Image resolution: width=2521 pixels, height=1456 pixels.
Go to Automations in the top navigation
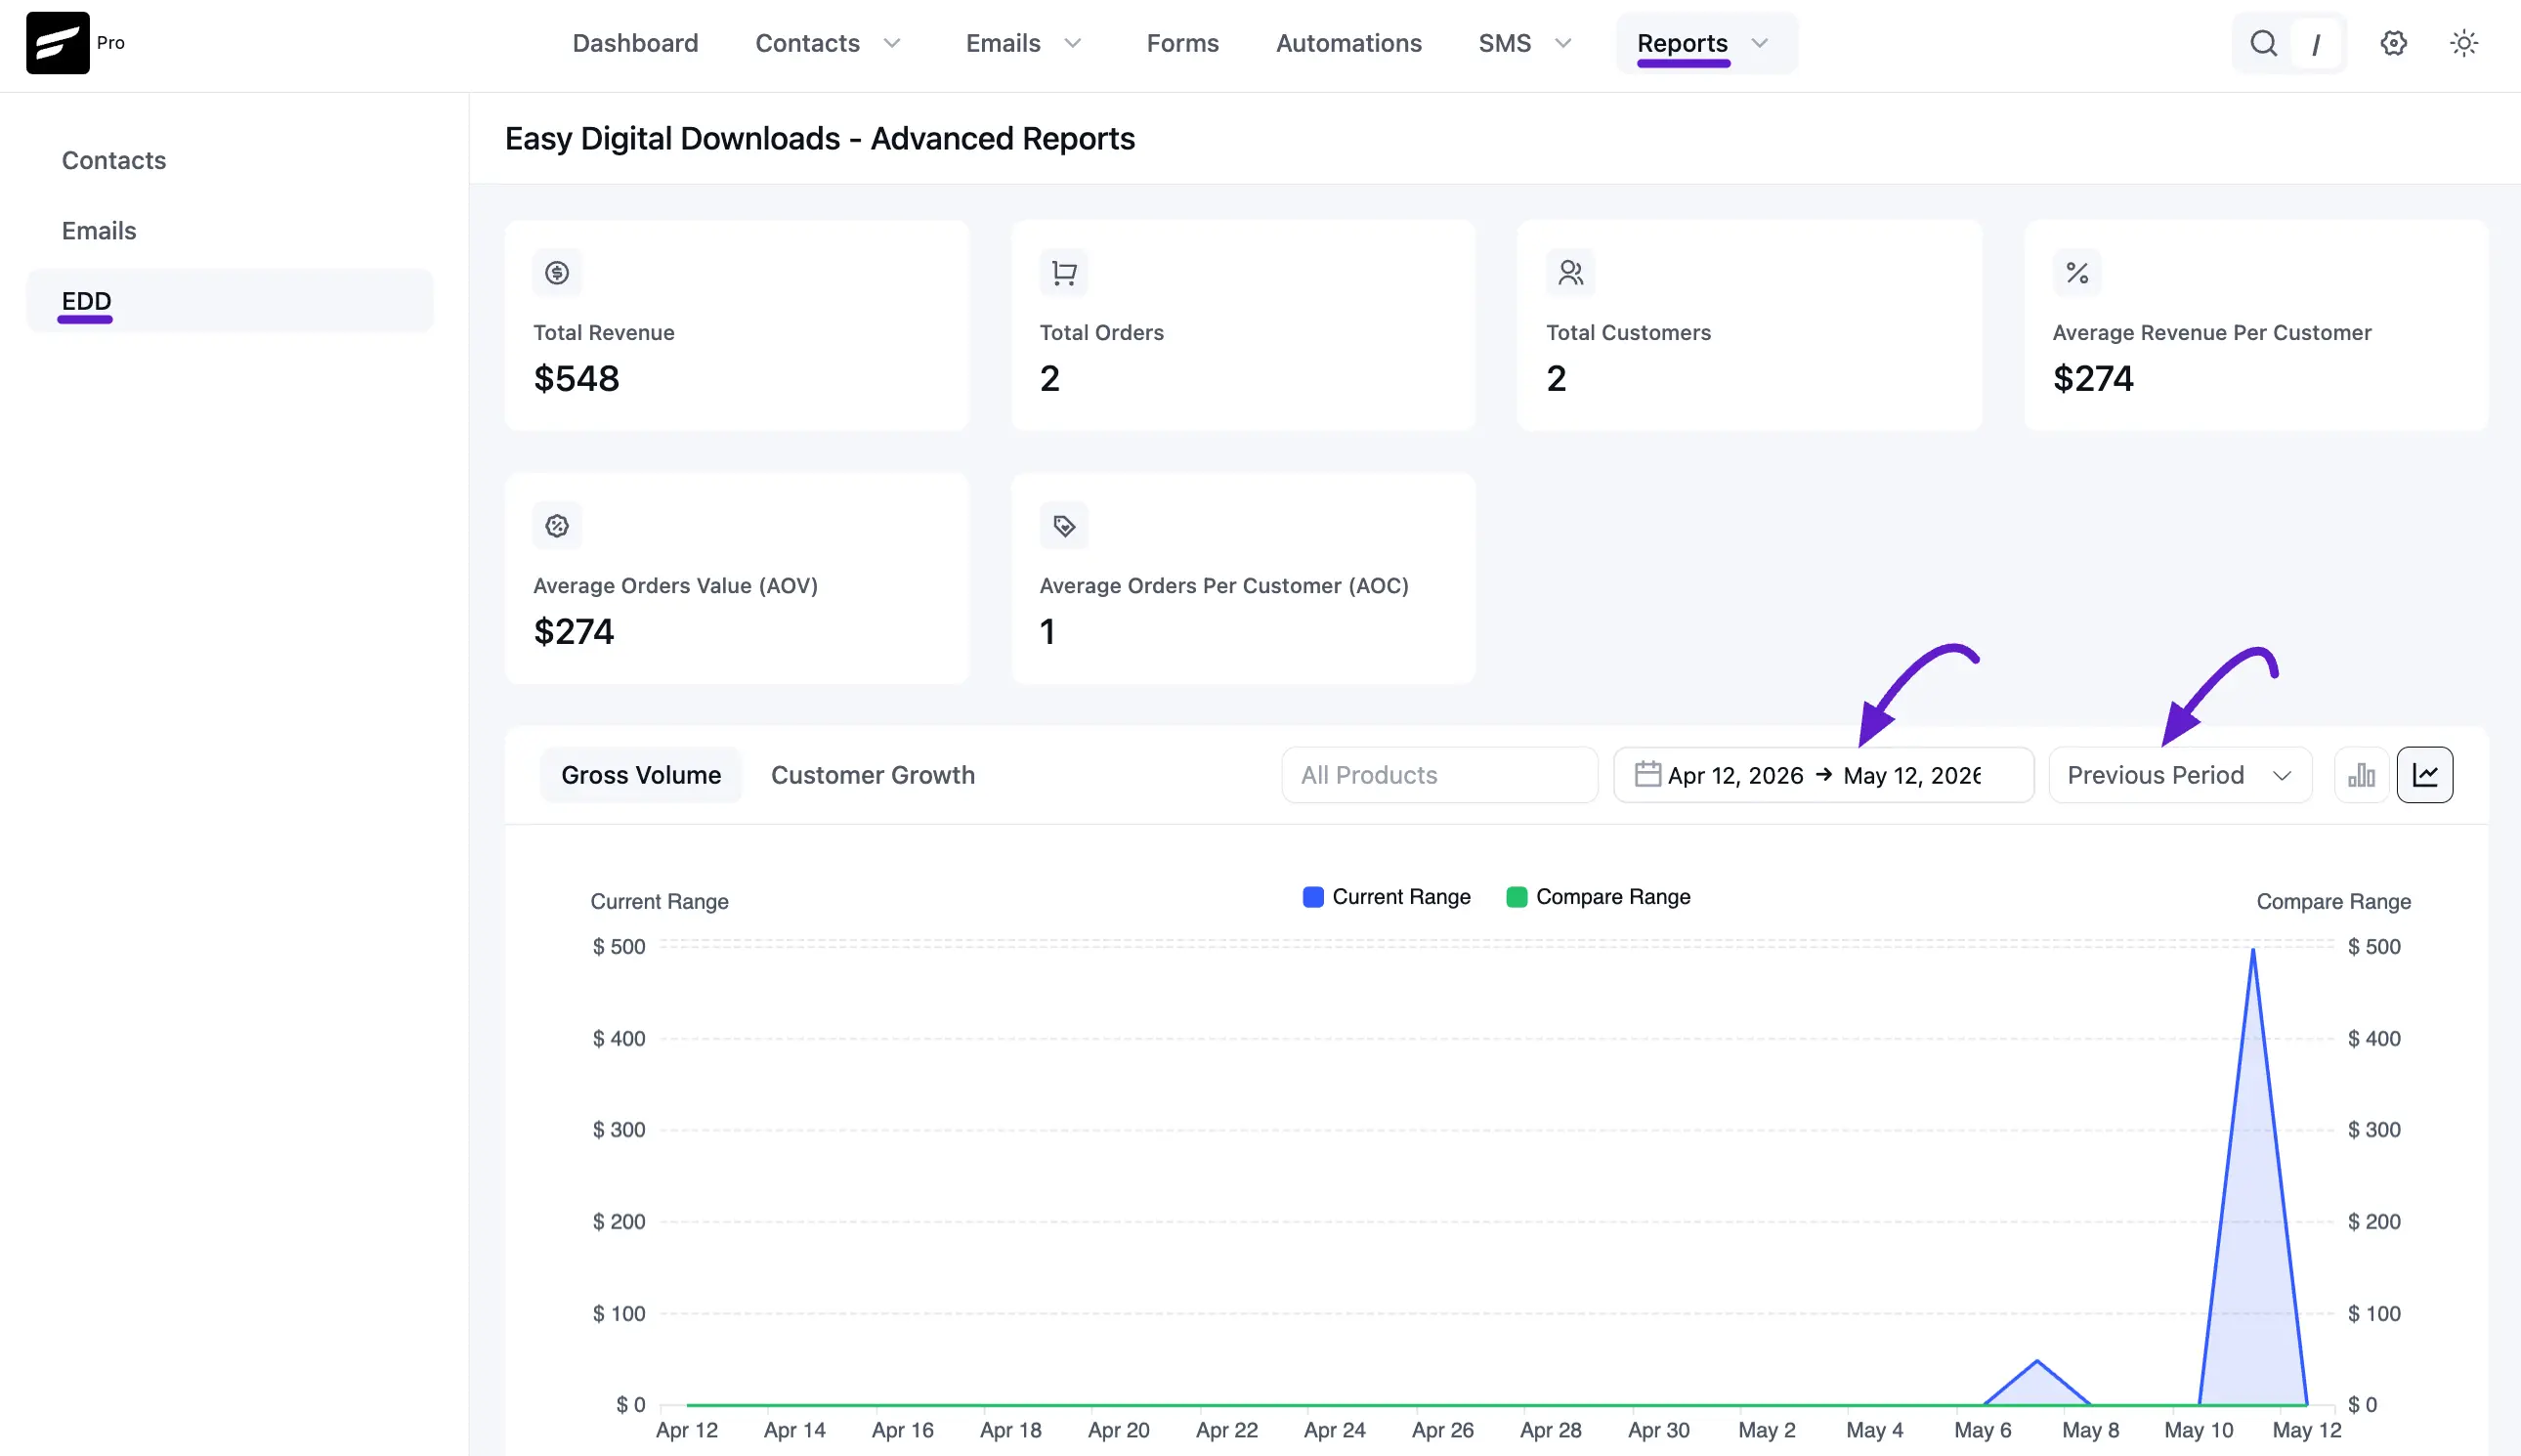click(x=1348, y=43)
